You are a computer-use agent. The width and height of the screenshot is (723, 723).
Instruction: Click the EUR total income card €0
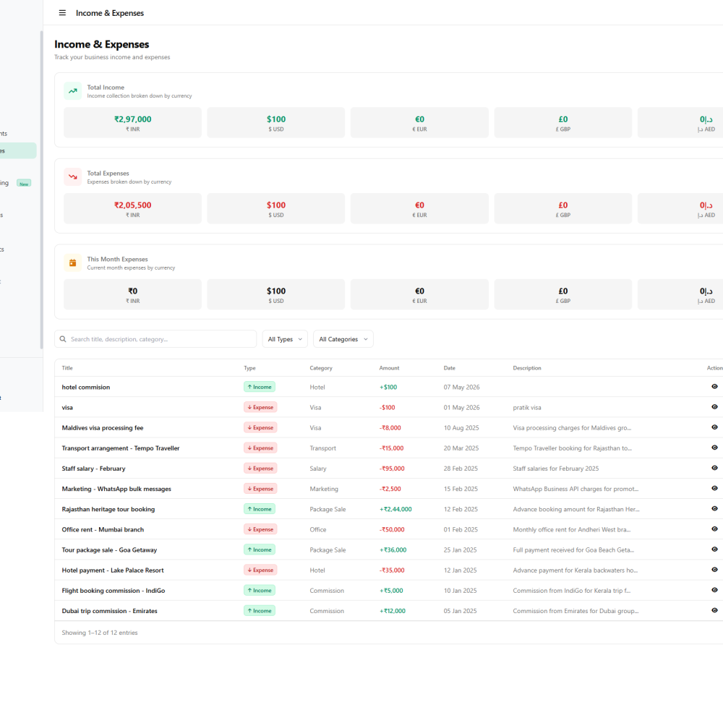pos(419,123)
